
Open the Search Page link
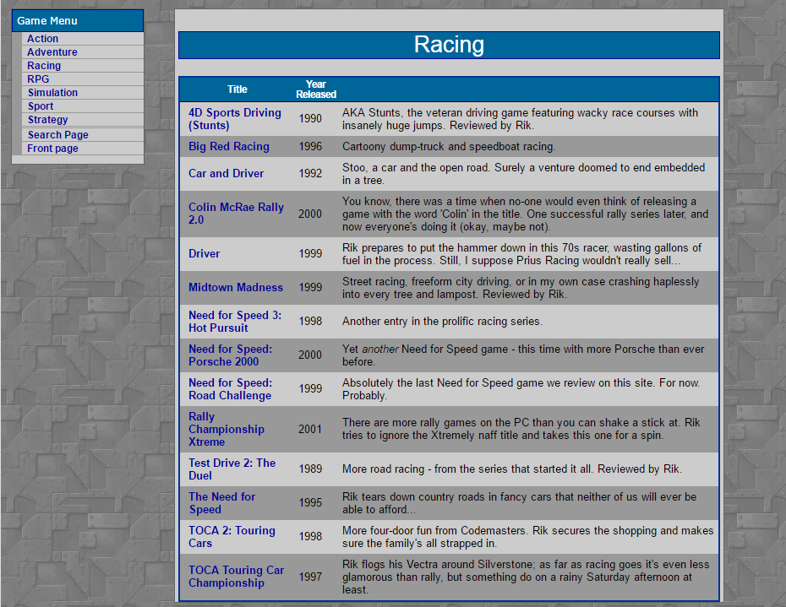click(x=58, y=135)
